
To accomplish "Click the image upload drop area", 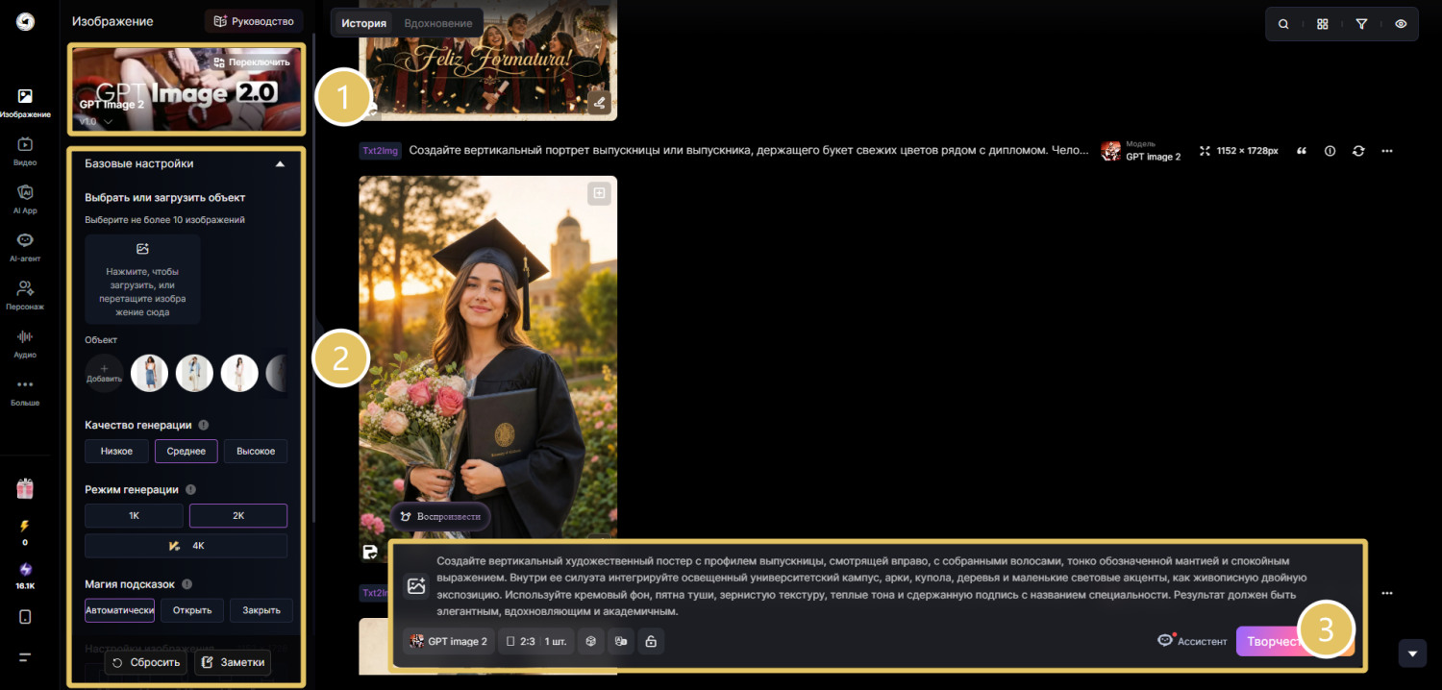I will [x=142, y=279].
